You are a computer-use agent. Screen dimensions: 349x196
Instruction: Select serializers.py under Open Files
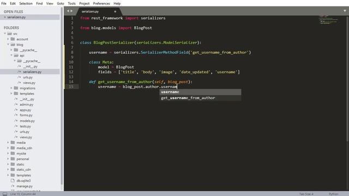tap(30, 17)
